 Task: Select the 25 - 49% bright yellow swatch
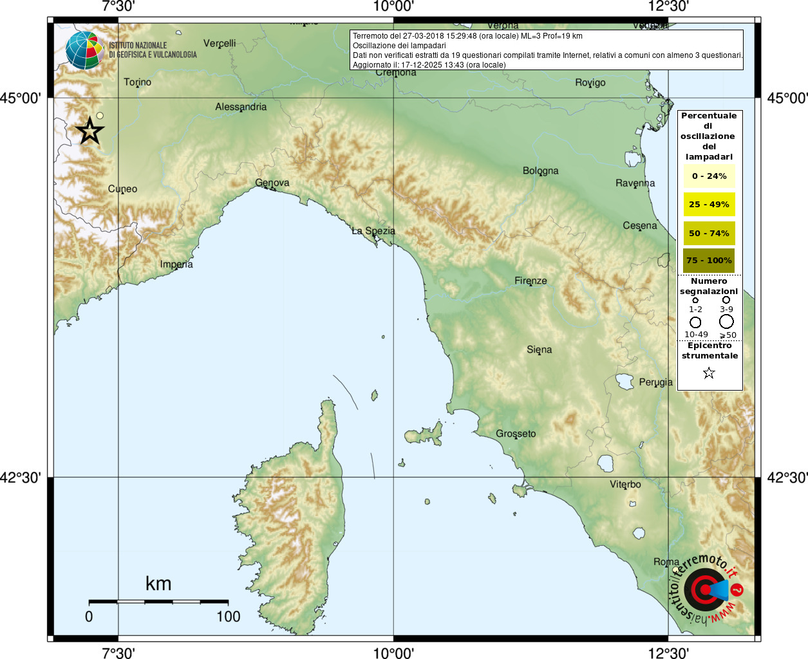click(709, 205)
